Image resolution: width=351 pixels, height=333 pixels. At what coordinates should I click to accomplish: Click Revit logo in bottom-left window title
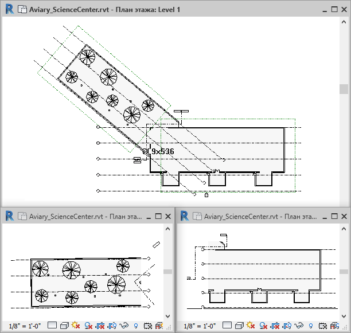tap(10, 216)
